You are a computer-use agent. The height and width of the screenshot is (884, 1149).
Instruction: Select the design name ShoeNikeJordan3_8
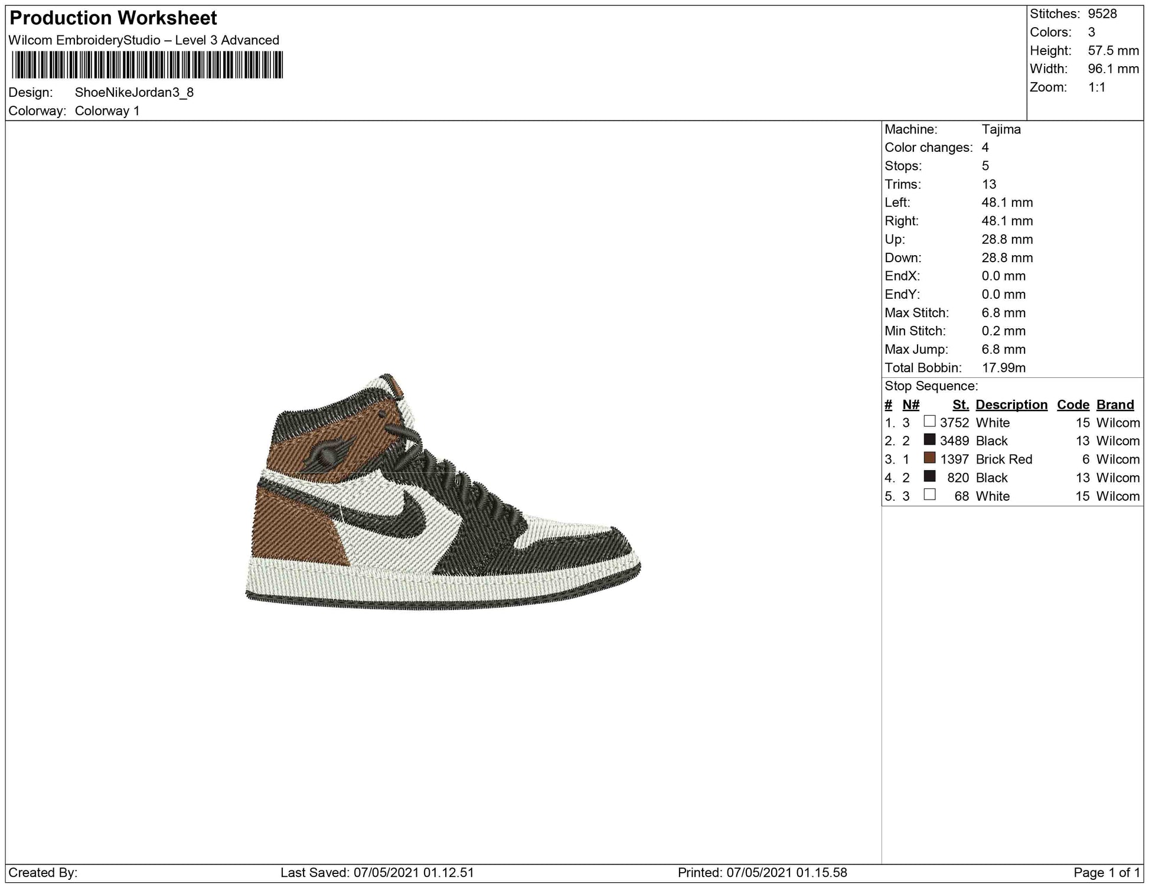pyautogui.click(x=134, y=93)
